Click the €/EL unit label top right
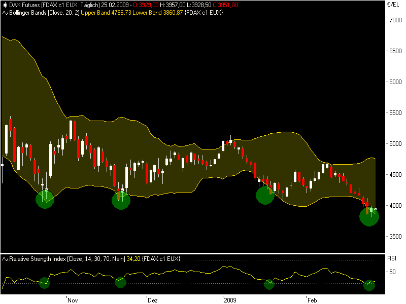The width and height of the screenshot is (406, 304). tap(393, 5)
